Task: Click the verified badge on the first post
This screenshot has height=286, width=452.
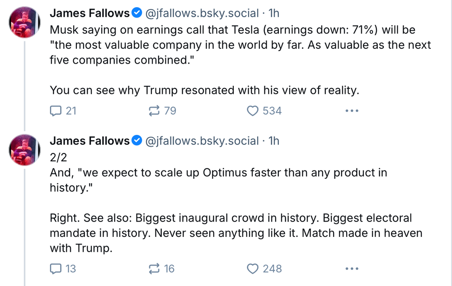Action: point(137,14)
